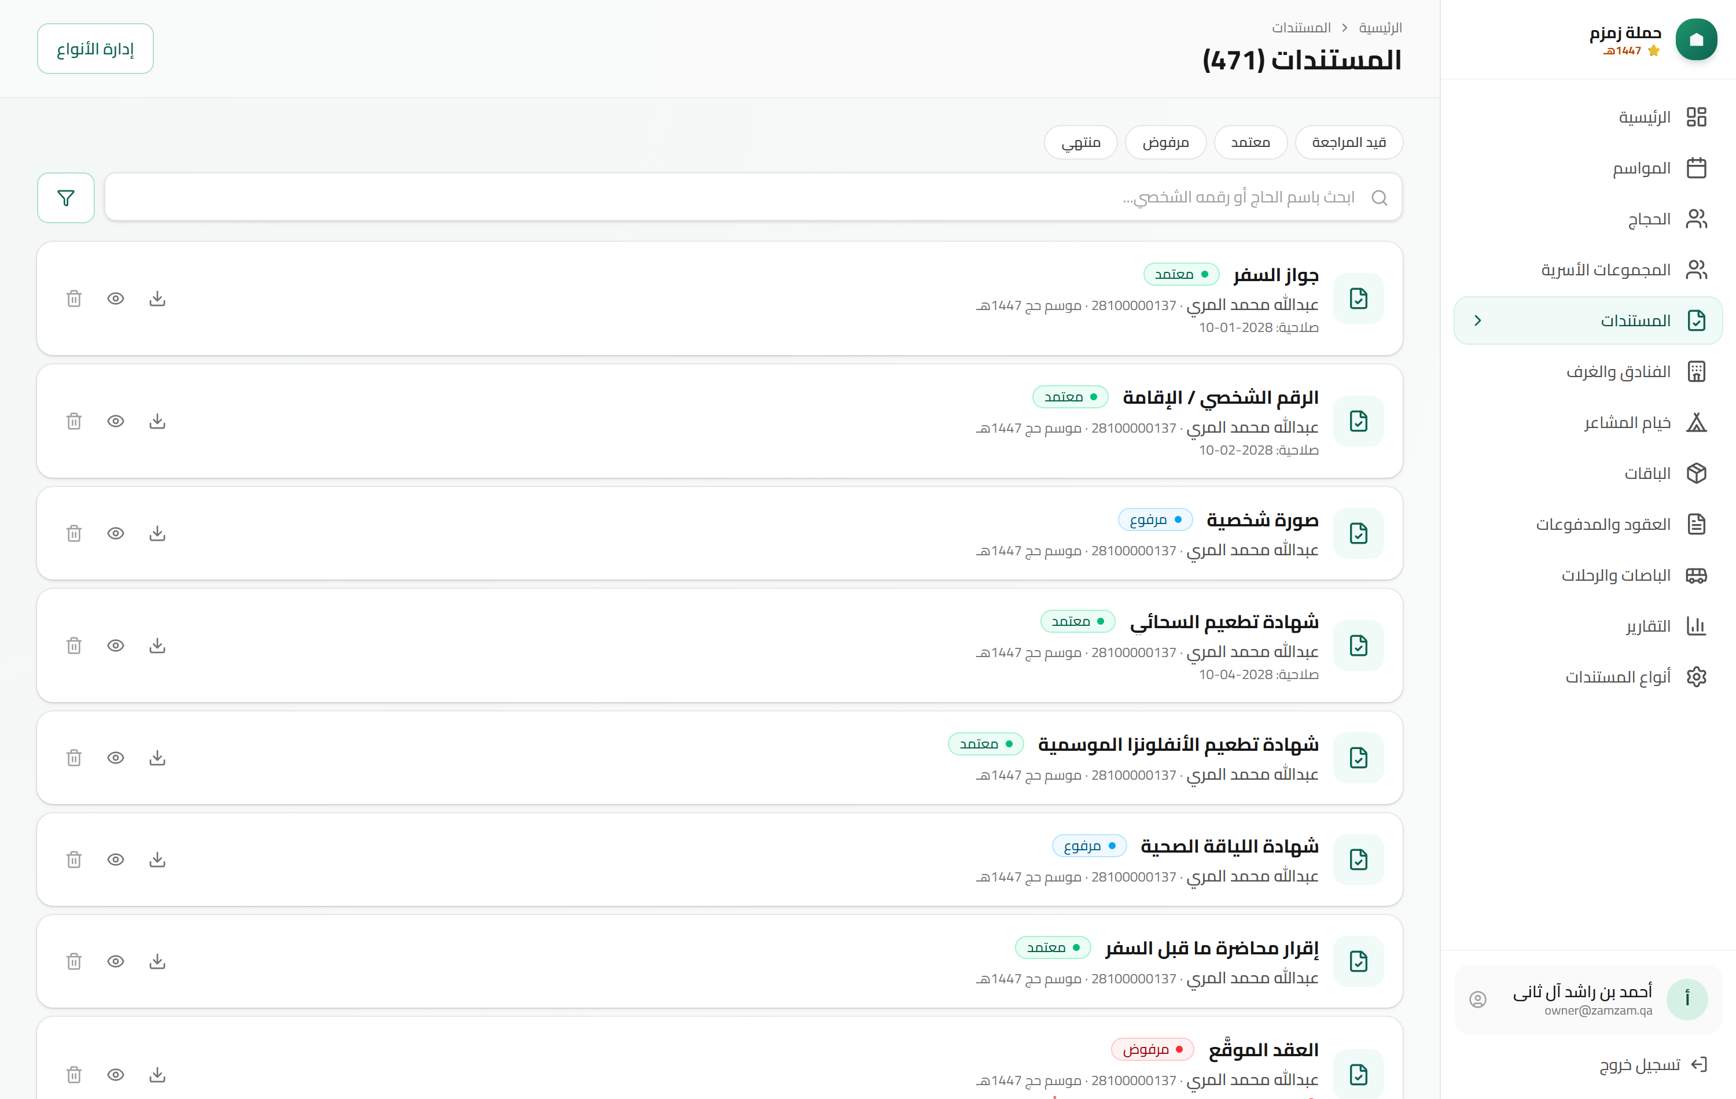The height and width of the screenshot is (1099, 1736).
Task: View شهادة تطعيم السحائي document
Action: click(x=115, y=646)
